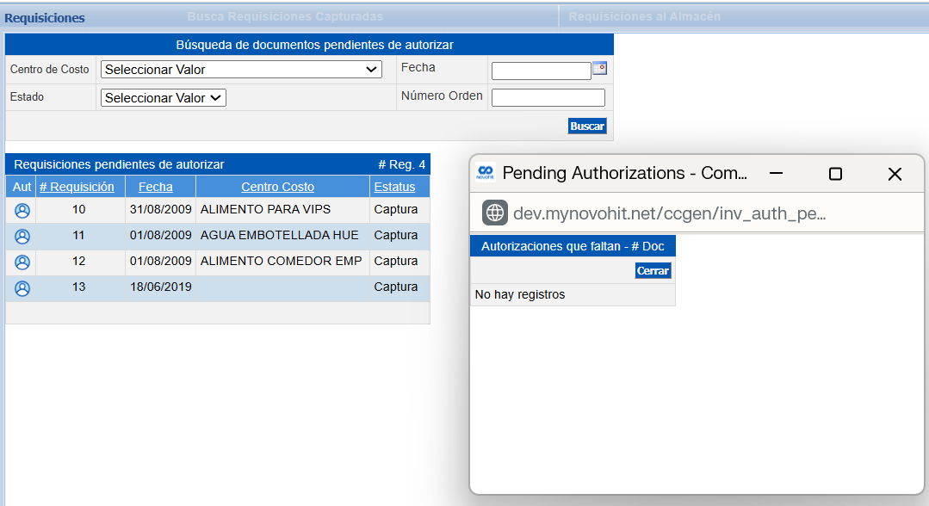Click the Cerrar button in popup

pos(653,270)
